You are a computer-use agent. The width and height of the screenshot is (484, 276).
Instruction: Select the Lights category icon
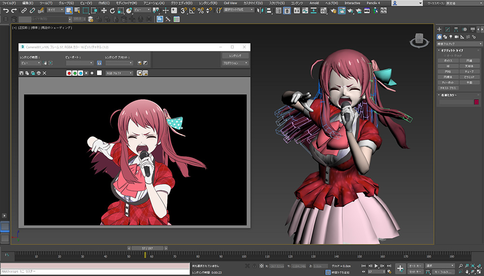pyautogui.click(x=451, y=37)
